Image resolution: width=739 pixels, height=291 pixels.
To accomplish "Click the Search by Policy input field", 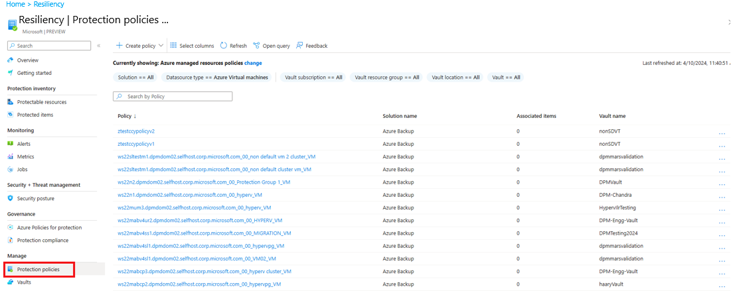I will click(173, 96).
